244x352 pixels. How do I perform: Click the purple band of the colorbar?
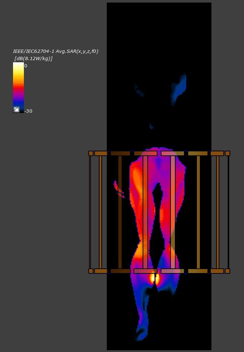(x=18, y=96)
